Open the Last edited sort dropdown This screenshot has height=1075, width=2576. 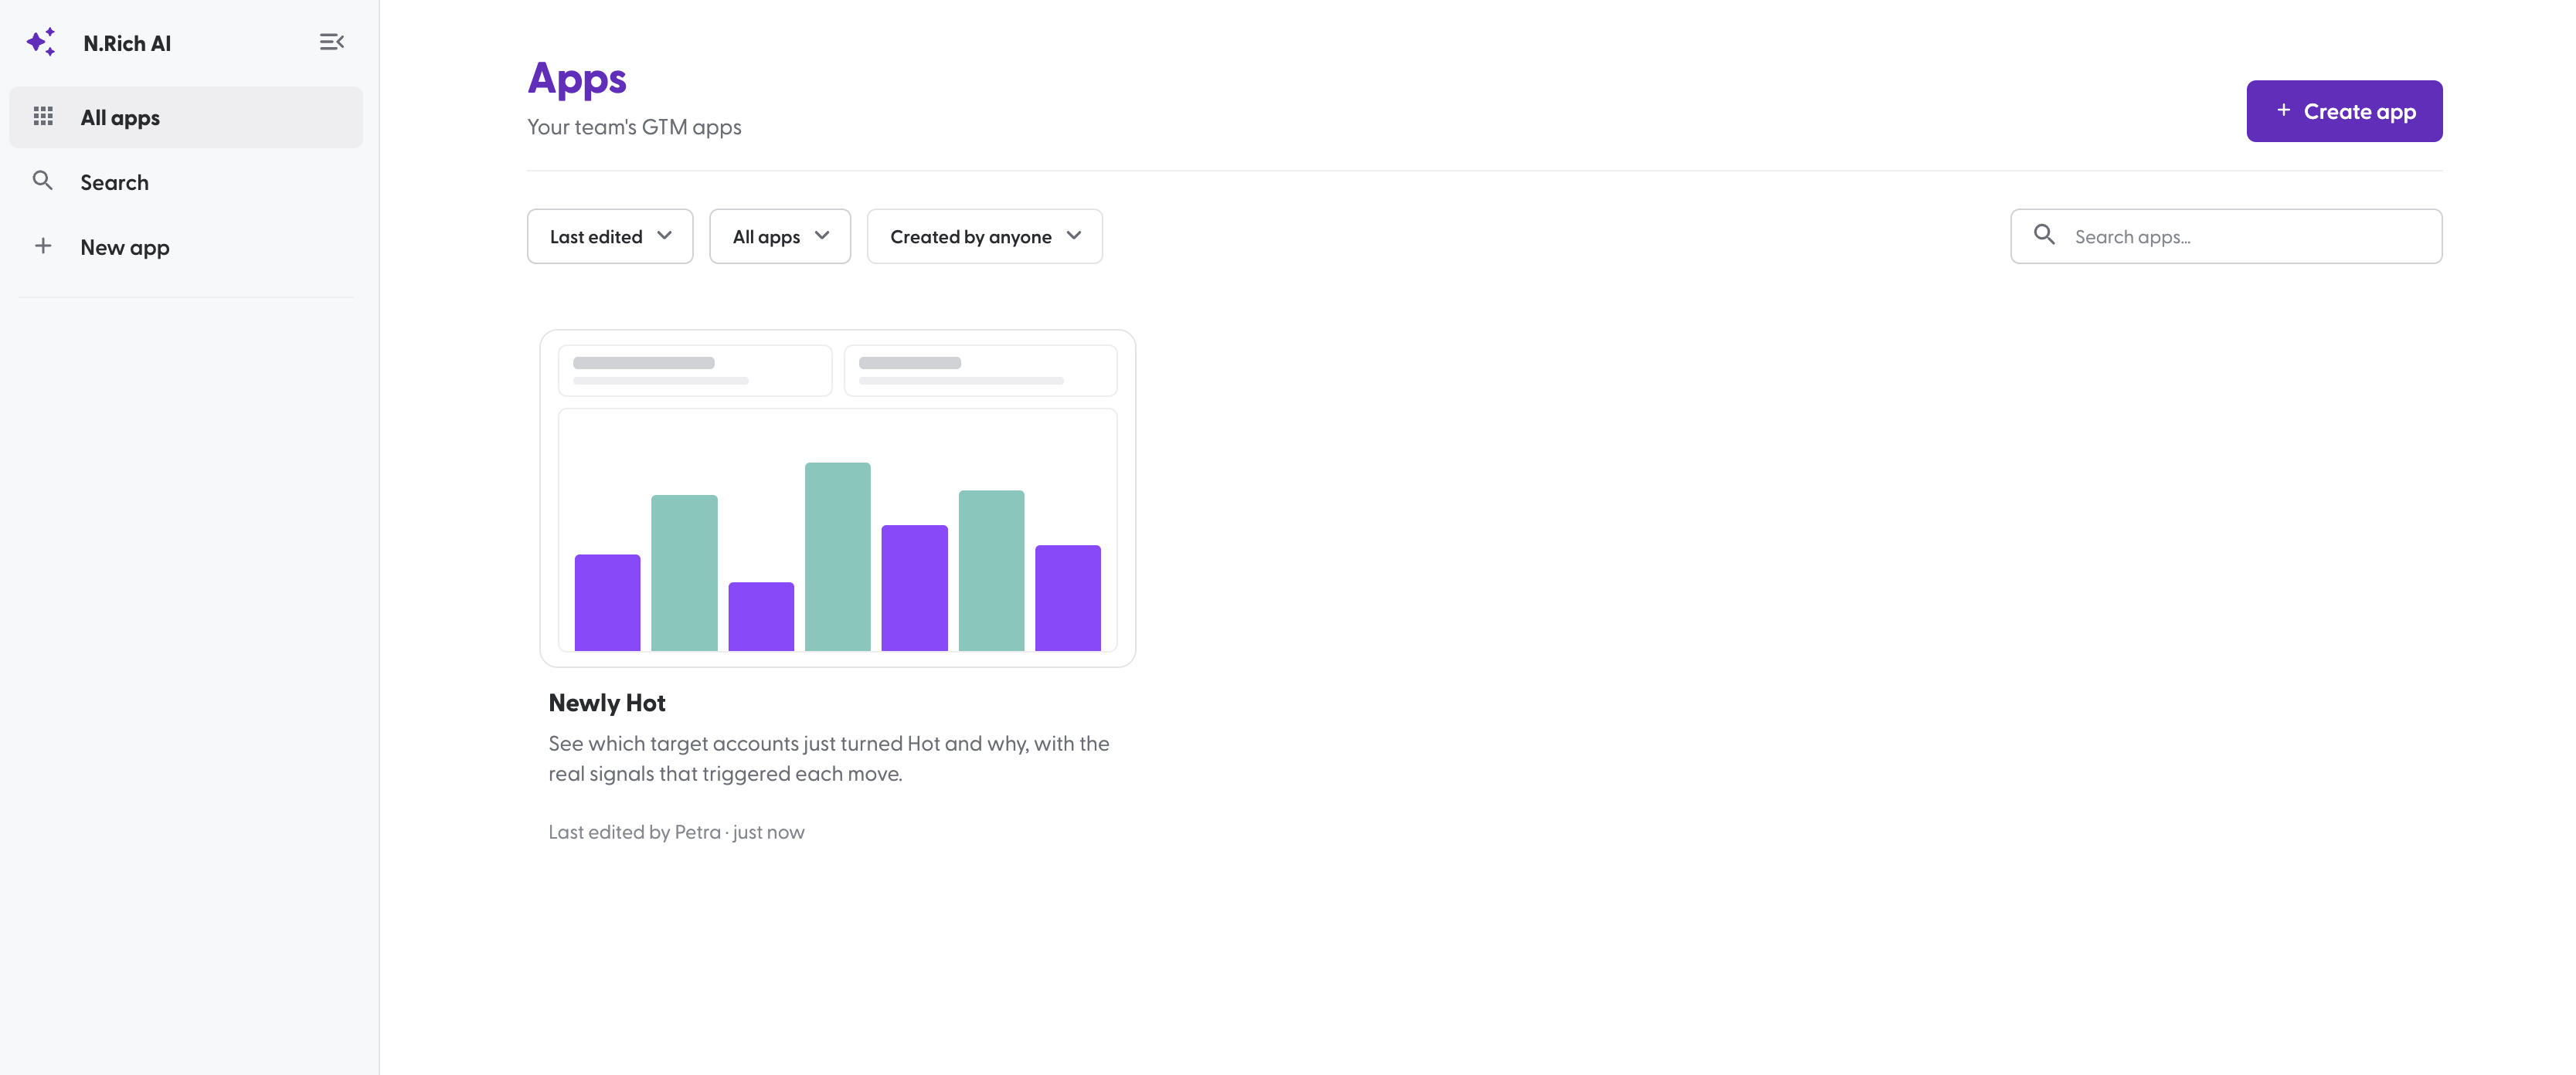pos(610,237)
